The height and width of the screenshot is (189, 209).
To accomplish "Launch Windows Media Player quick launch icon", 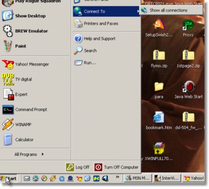I will [x=44, y=178].
